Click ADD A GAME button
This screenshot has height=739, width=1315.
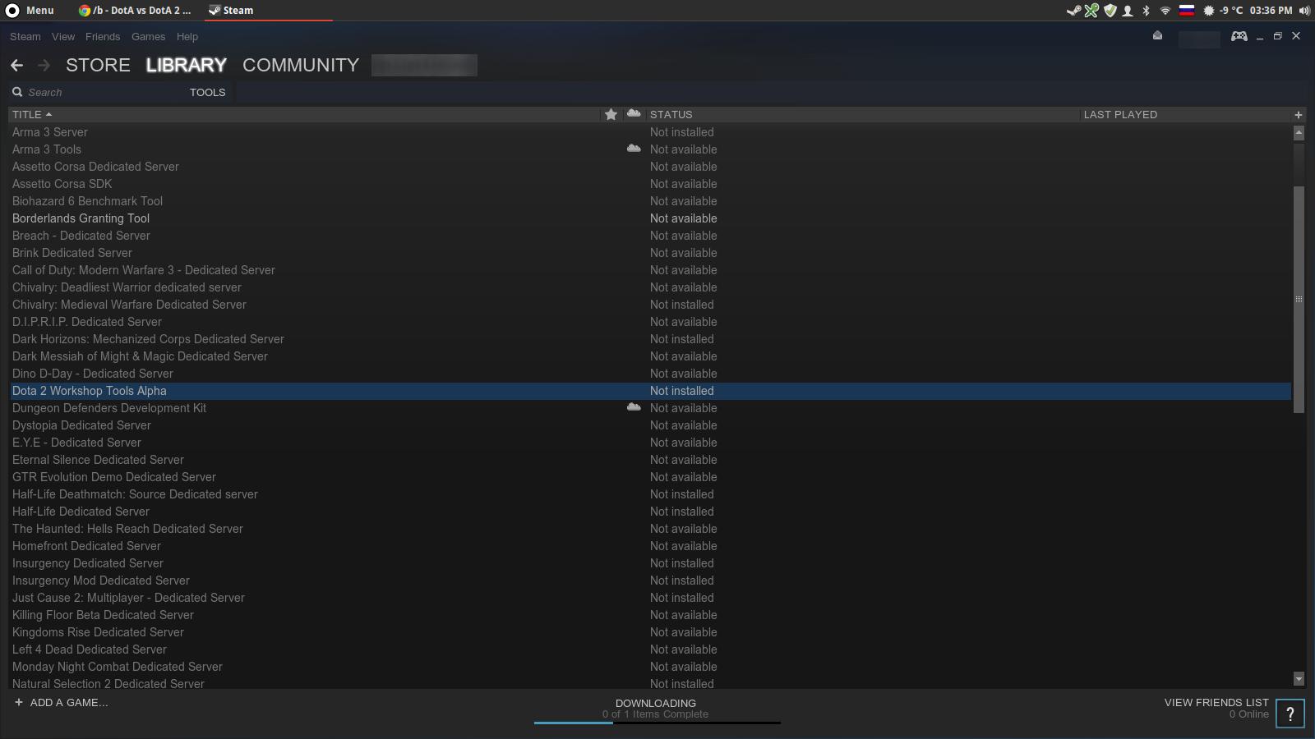point(61,702)
